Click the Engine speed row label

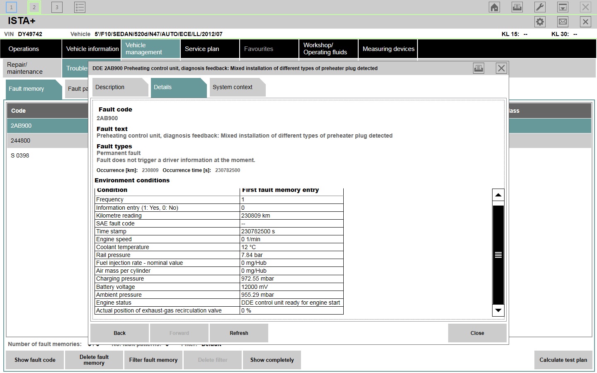114,239
